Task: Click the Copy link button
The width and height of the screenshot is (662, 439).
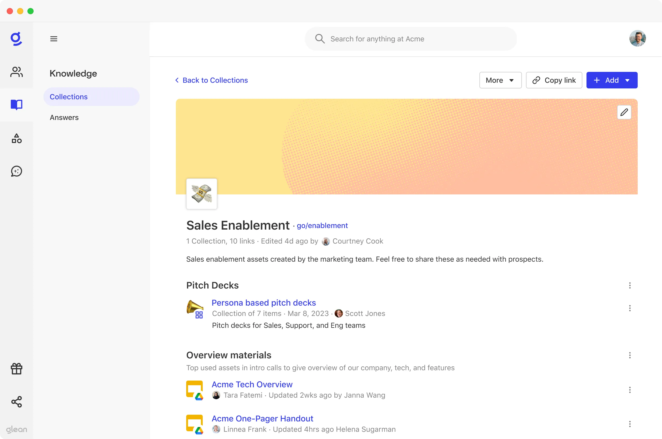Action: (x=554, y=80)
